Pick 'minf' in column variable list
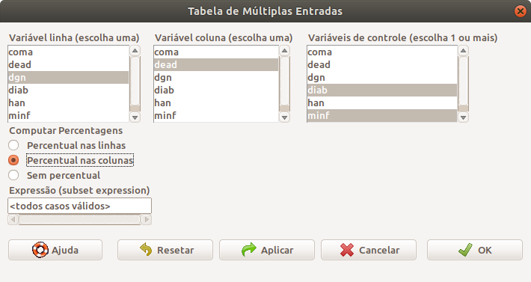Screen dimensions: 531x282 (216, 115)
